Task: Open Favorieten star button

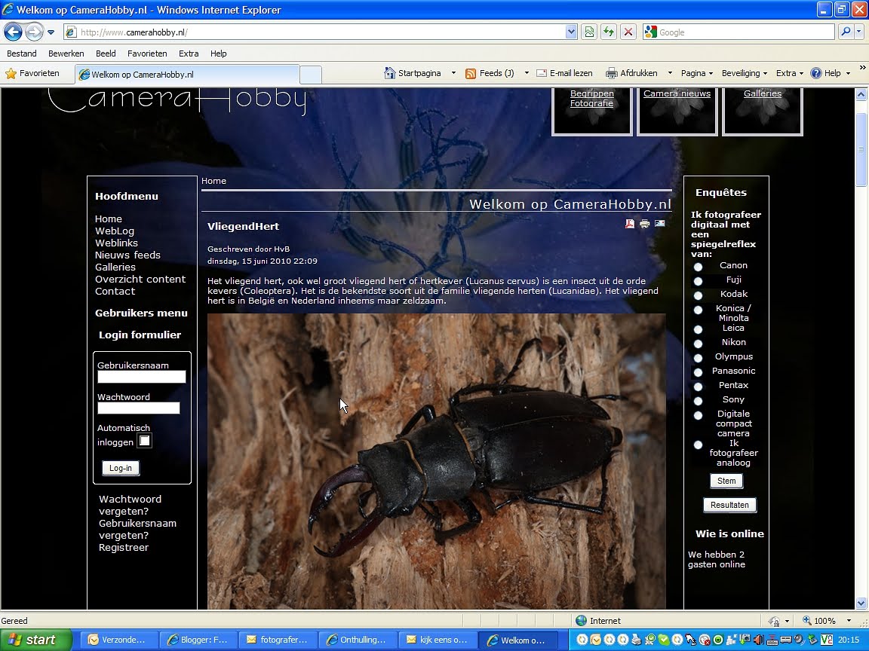Action: coord(32,73)
